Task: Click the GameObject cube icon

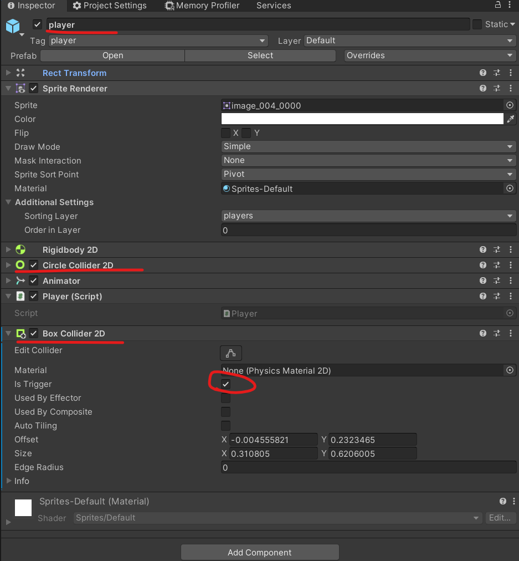Action: click(x=13, y=26)
